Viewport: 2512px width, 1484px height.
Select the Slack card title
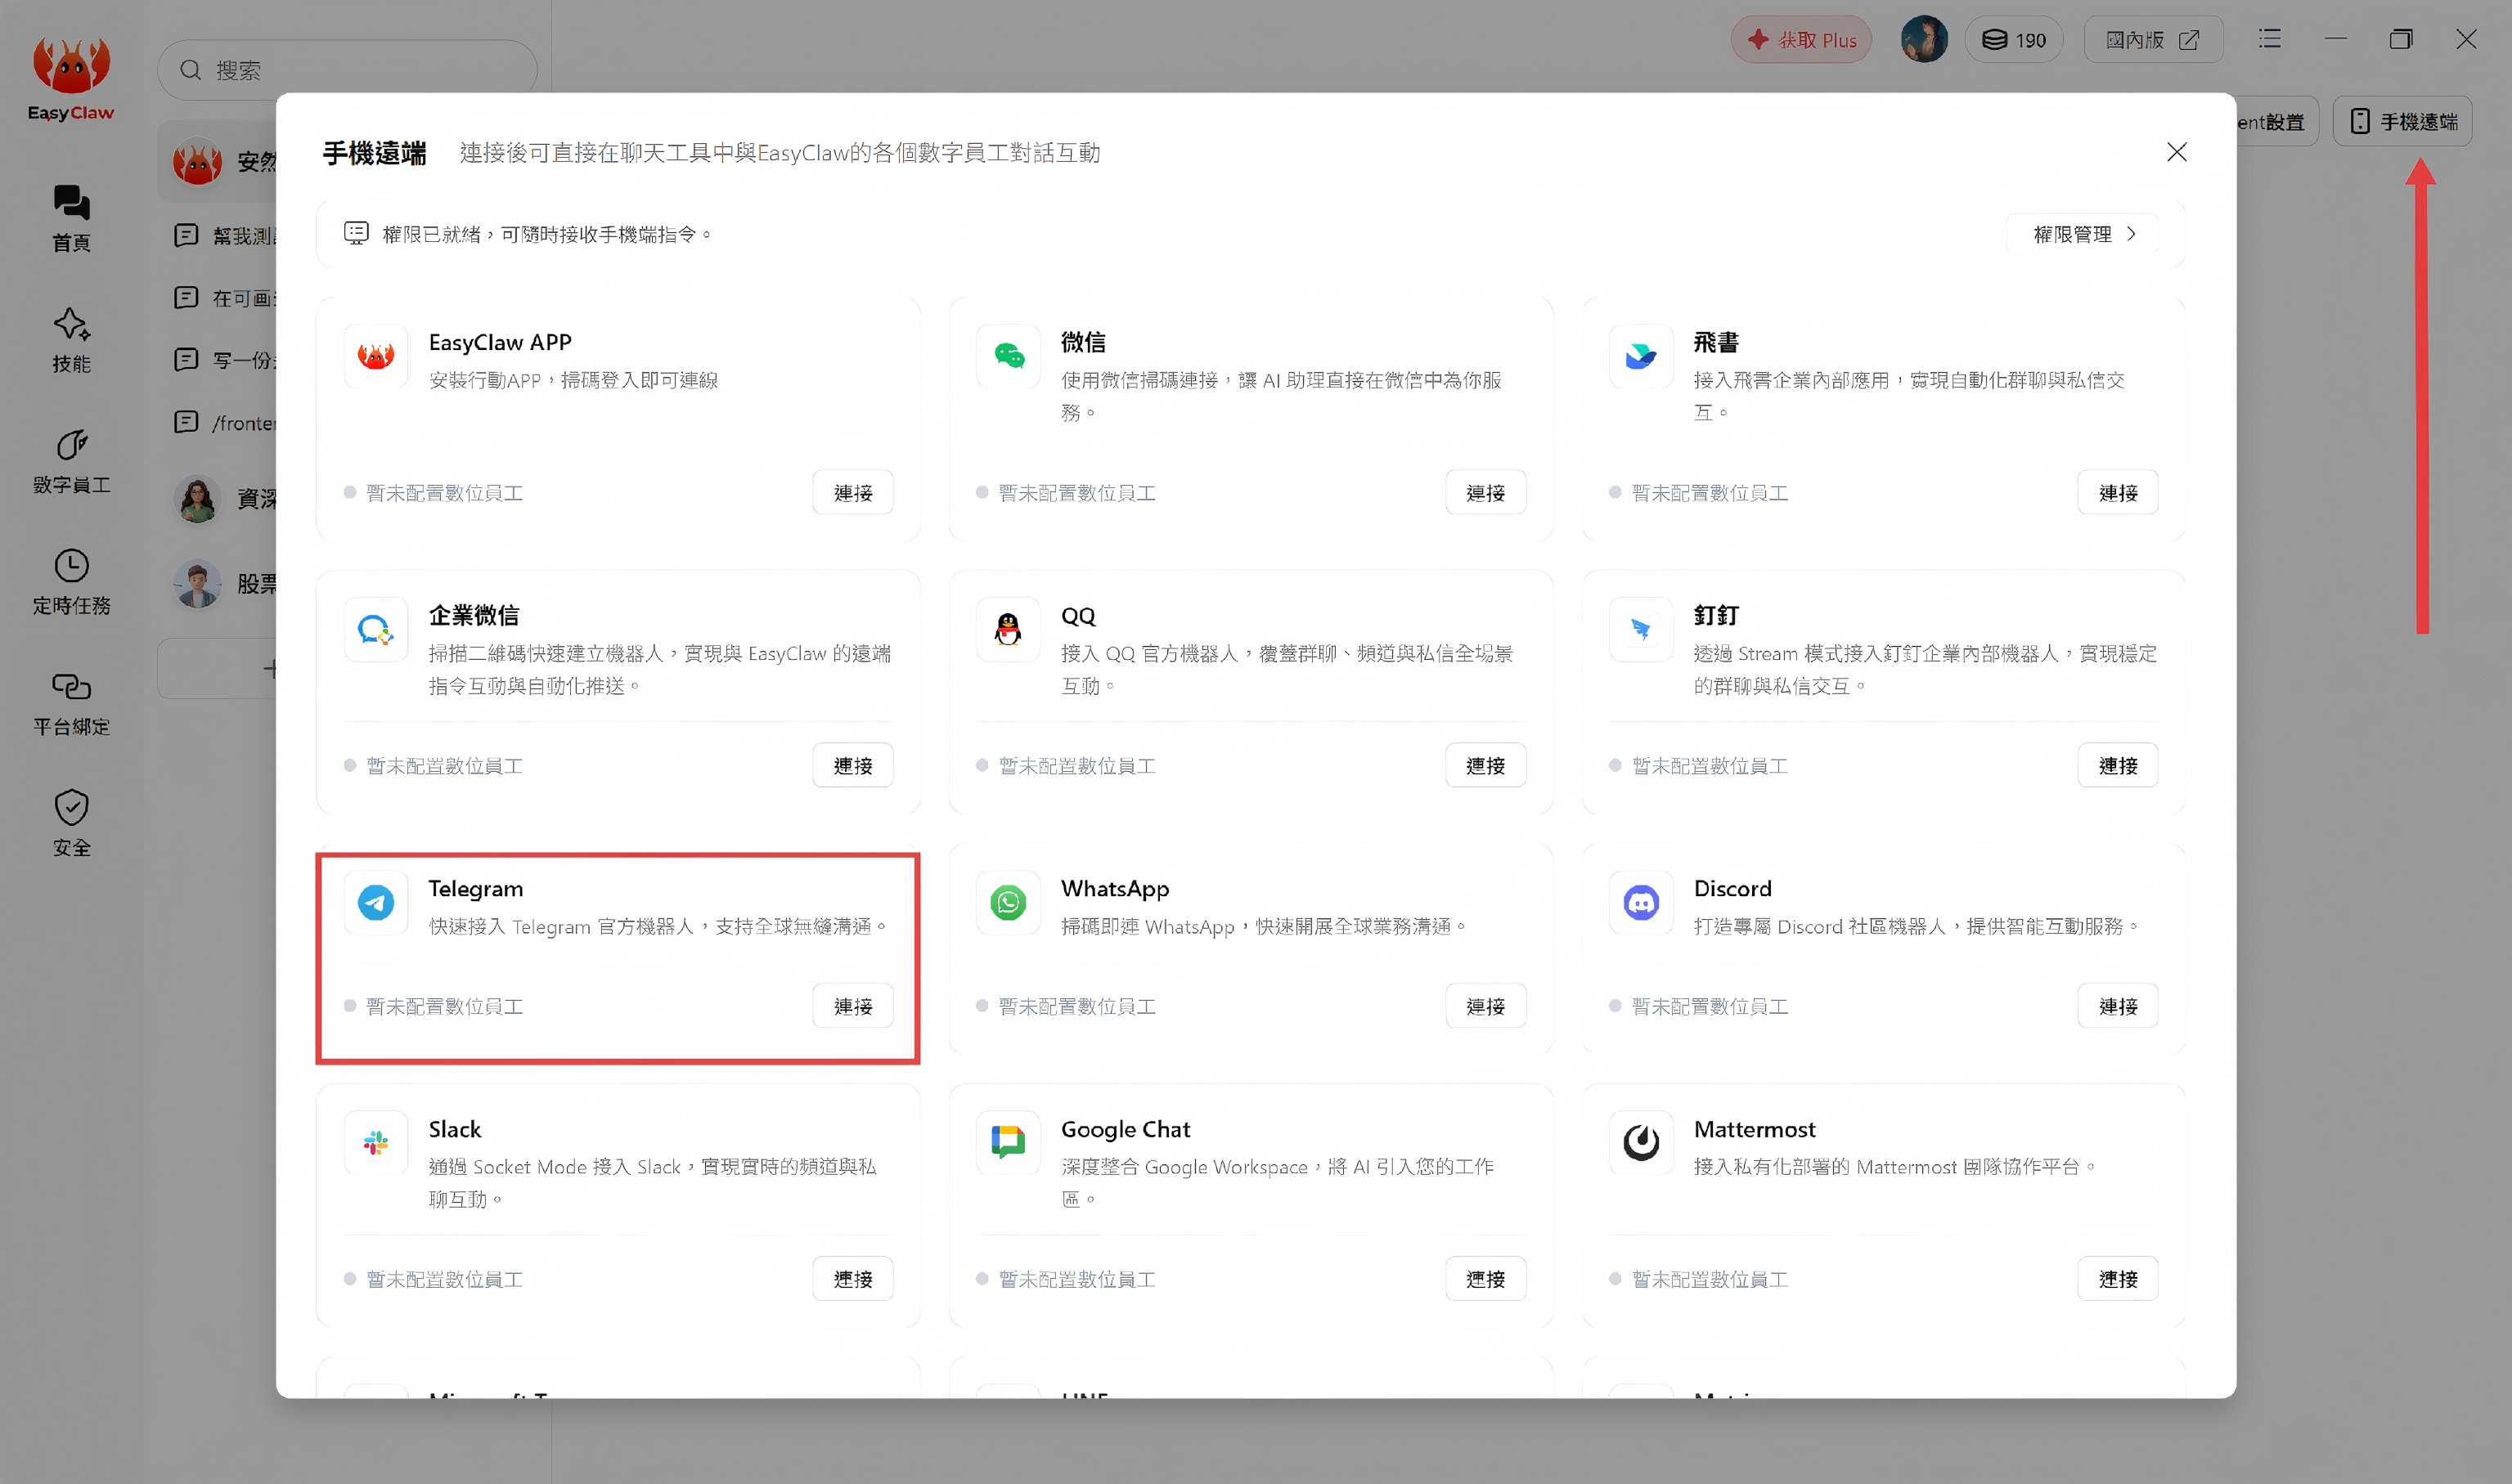pyautogui.click(x=454, y=1129)
